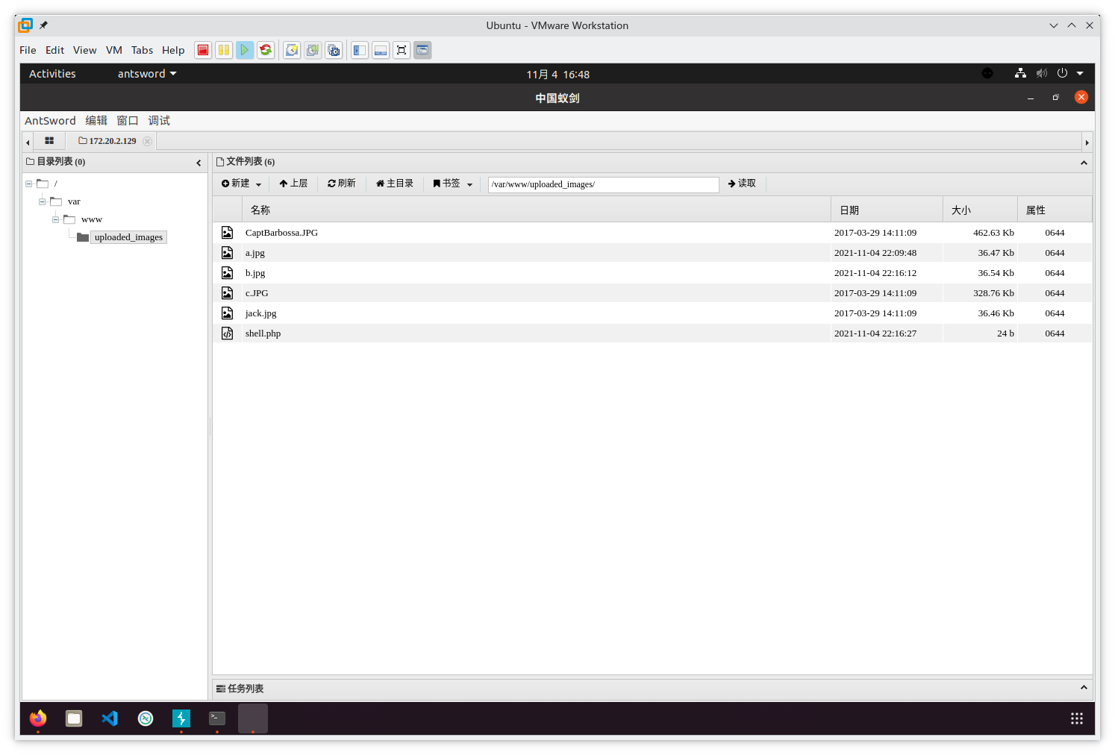Screen dimensions: 1115x755
Task: Click the 读取 read button
Action: click(742, 184)
